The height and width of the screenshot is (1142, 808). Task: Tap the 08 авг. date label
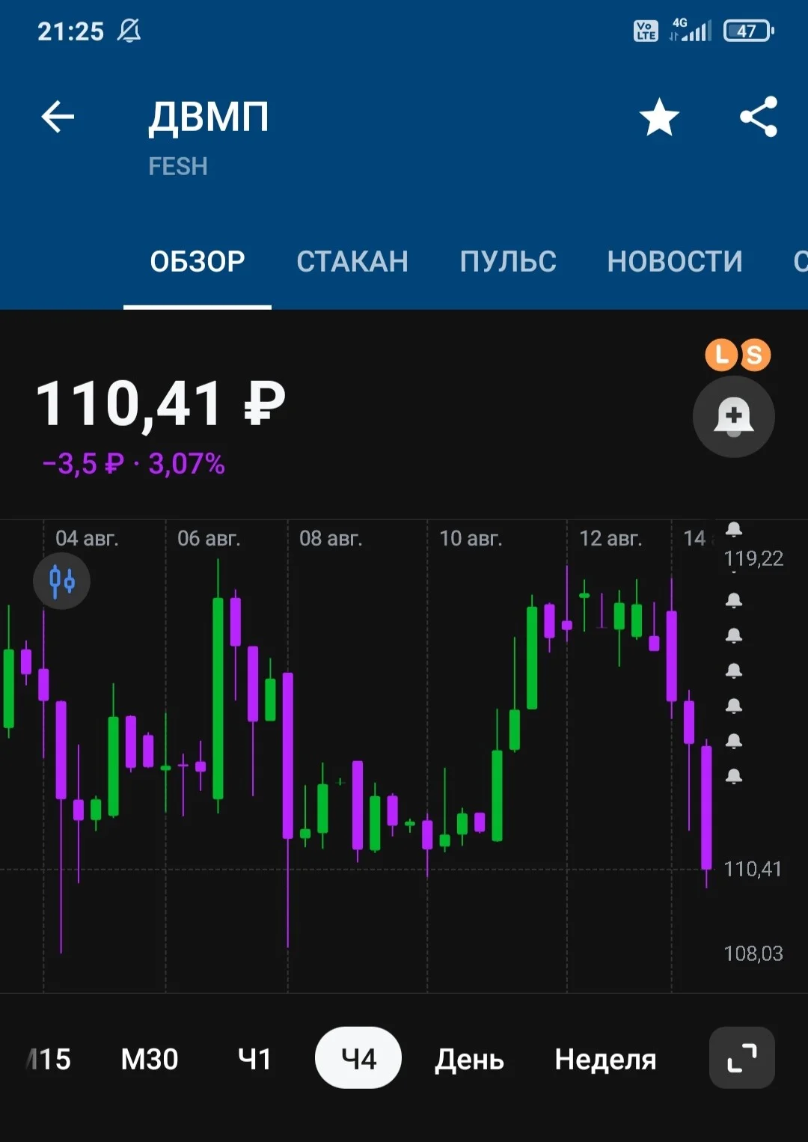331,538
